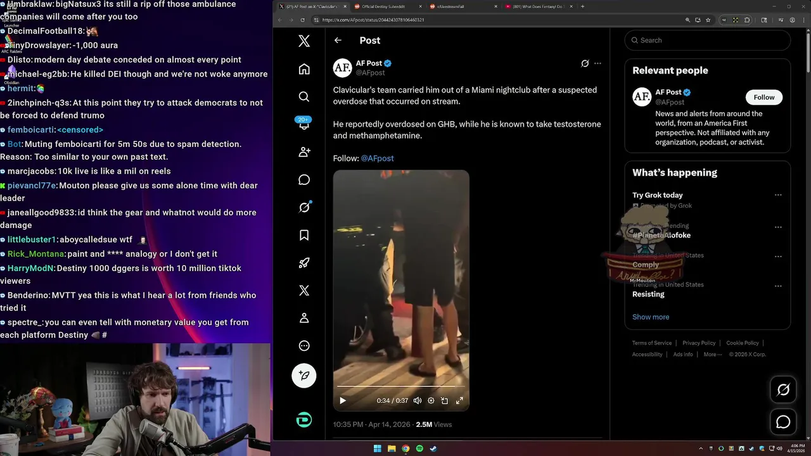Viewport: 811px width, 456px height.
Task: Open Bookmarks icon in the X sidebar
Action: pyautogui.click(x=304, y=235)
